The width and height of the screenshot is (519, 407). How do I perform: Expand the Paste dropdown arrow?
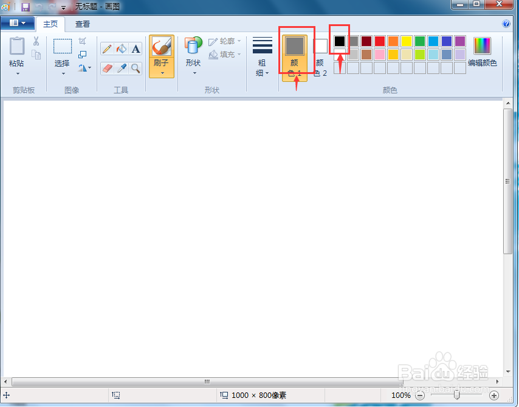[18, 73]
